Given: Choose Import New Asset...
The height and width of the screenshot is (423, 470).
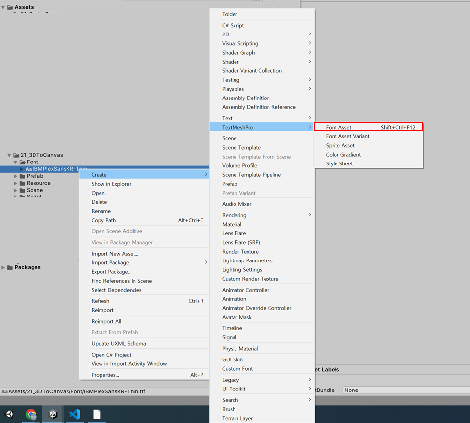Looking at the screenshot, I should coord(144,254).
